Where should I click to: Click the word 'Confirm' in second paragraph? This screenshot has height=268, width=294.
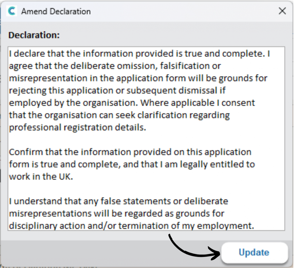26,152
